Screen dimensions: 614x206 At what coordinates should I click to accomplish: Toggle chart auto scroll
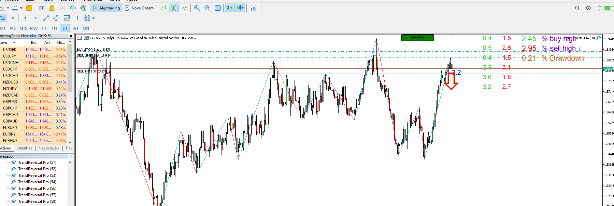point(230,8)
